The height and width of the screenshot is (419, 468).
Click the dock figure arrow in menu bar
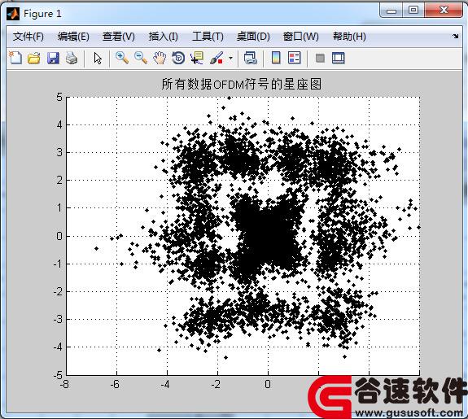click(455, 36)
